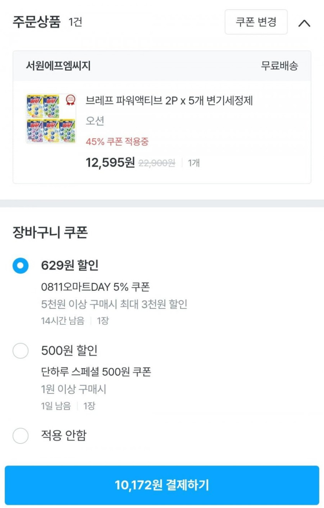Select the 500원 할인 radio button
The width and height of the screenshot is (324, 508).
click(21, 351)
